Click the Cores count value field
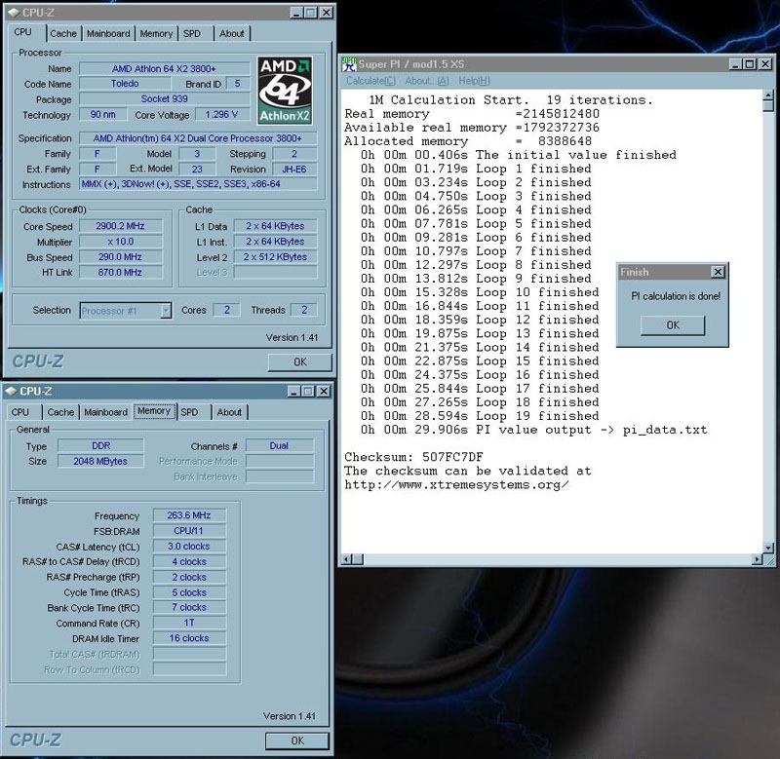This screenshot has height=759, width=780. [x=227, y=310]
